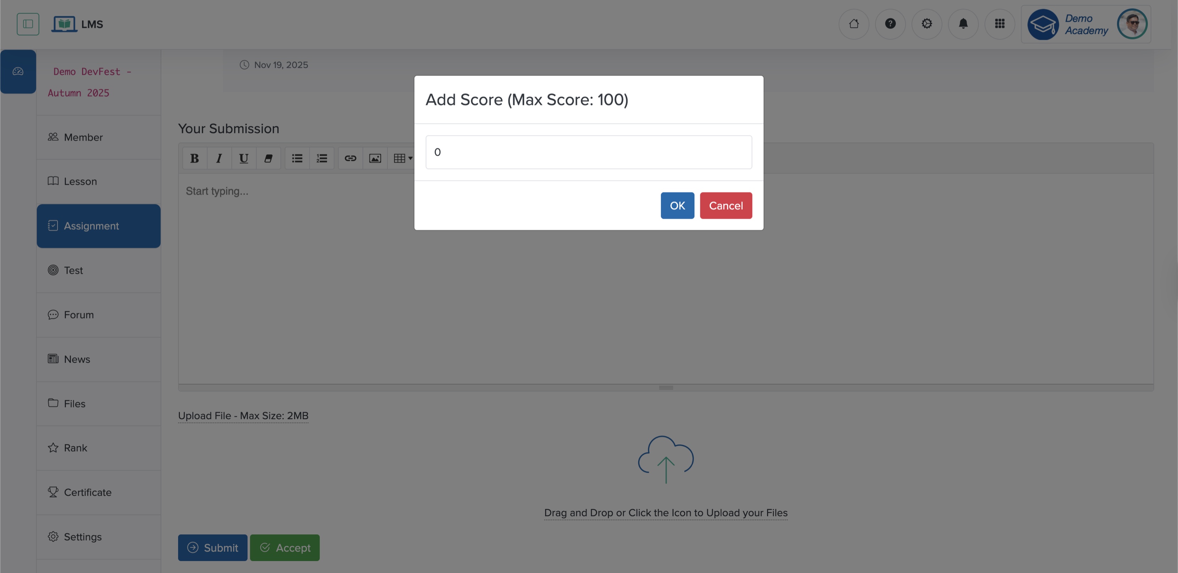Open the profile avatar menu
Image resolution: width=1178 pixels, height=573 pixels.
(x=1133, y=24)
